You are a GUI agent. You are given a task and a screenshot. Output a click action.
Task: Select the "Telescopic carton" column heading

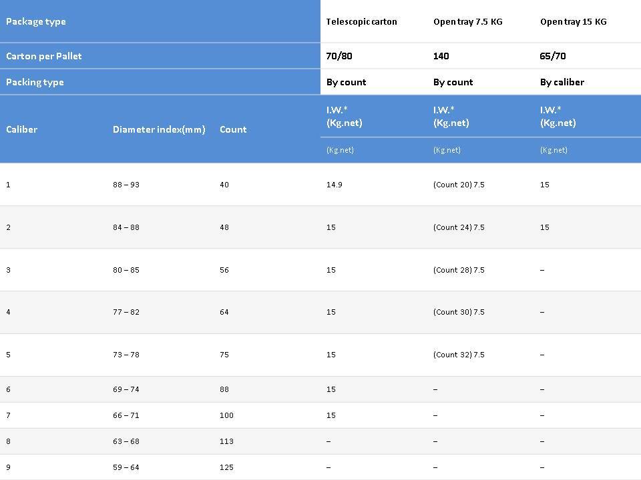(x=361, y=21)
